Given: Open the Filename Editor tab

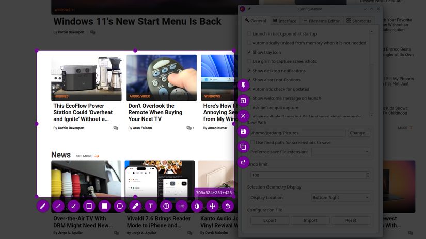Looking at the screenshot, I should coord(321,21).
